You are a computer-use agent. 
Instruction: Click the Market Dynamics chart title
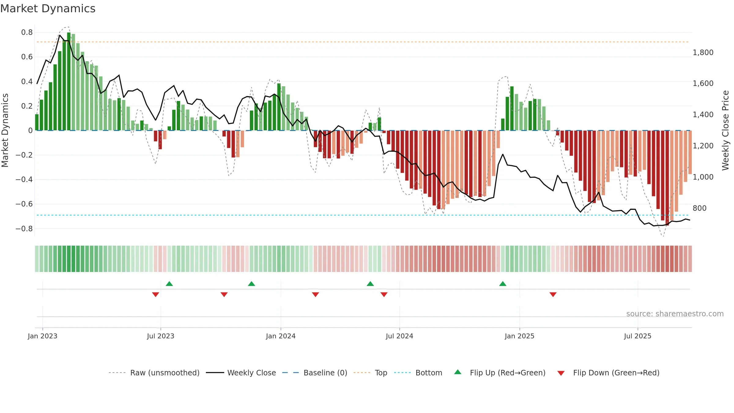tap(48, 9)
